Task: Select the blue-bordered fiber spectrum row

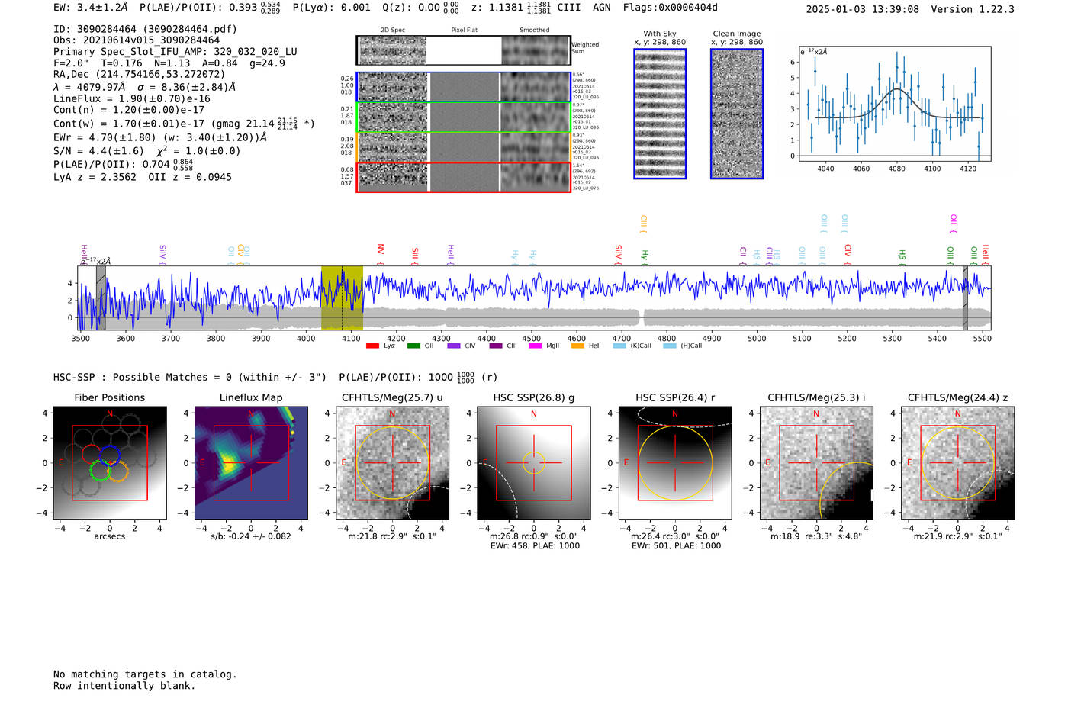Action: 463,87
